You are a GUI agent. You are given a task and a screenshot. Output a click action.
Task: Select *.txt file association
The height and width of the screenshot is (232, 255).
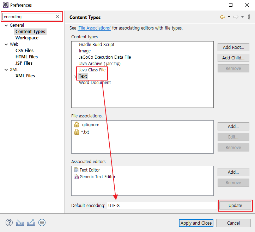coord(85,132)
